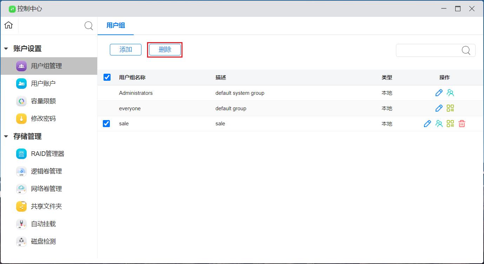
Task: Click the edit pencil icon for Administrators
Action: click(439, 93)
